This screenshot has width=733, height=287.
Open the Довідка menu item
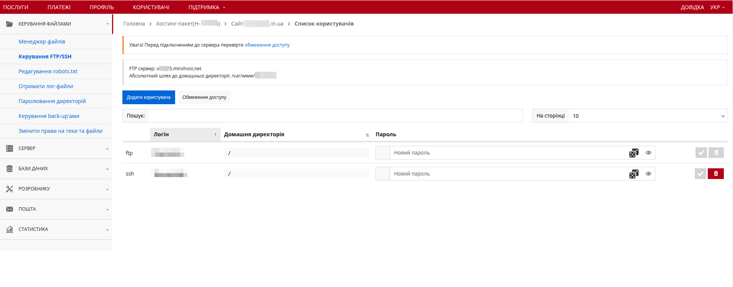point(692,7)
